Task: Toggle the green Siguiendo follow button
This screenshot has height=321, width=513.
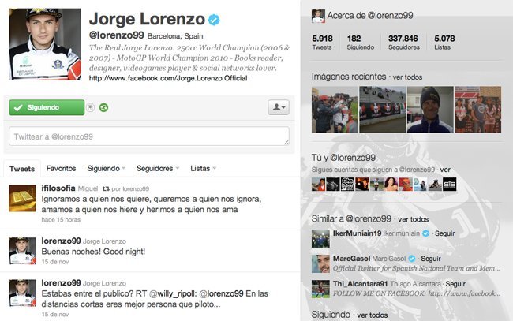Action: tap(47, 107)
